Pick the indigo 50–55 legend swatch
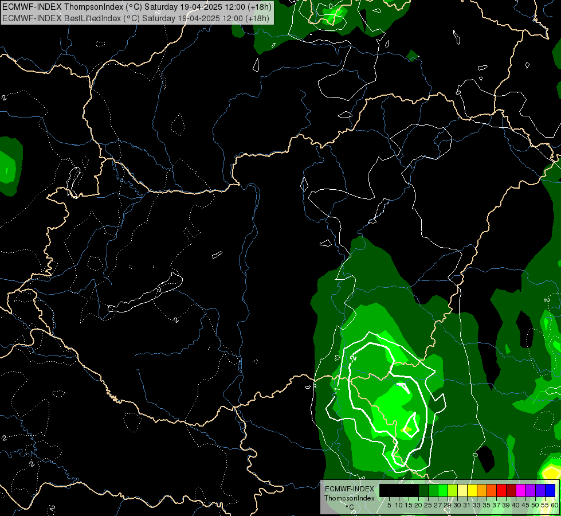This screenshot has height=516, width=561. [540, 491]
